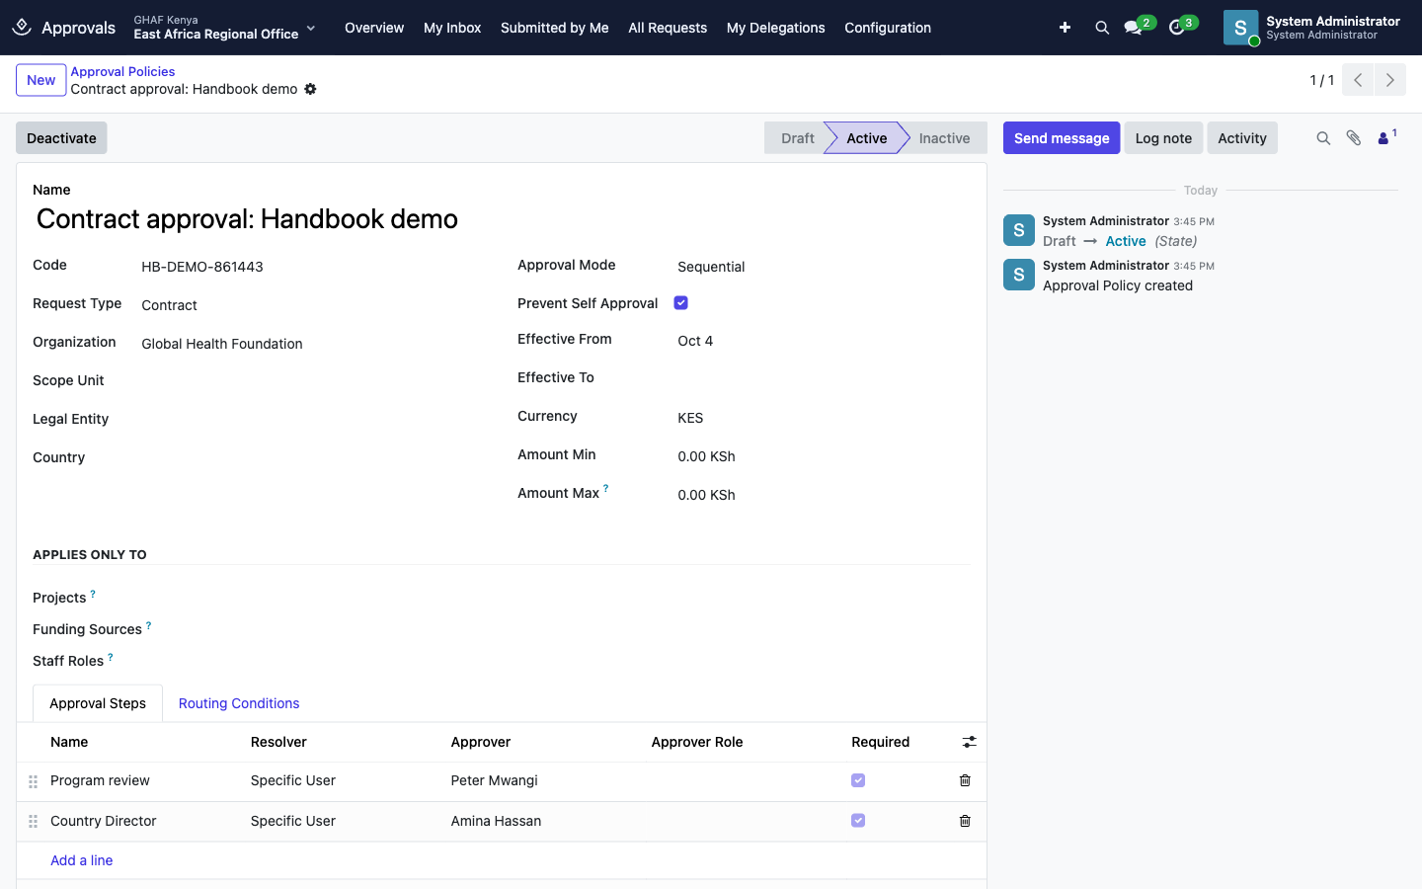Click Add a line link
1422x889 pixels.
(82, 860)
